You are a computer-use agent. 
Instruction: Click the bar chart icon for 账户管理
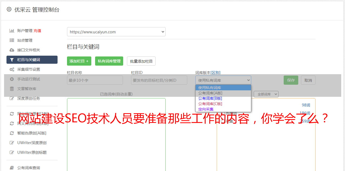[x=12, y=31]
